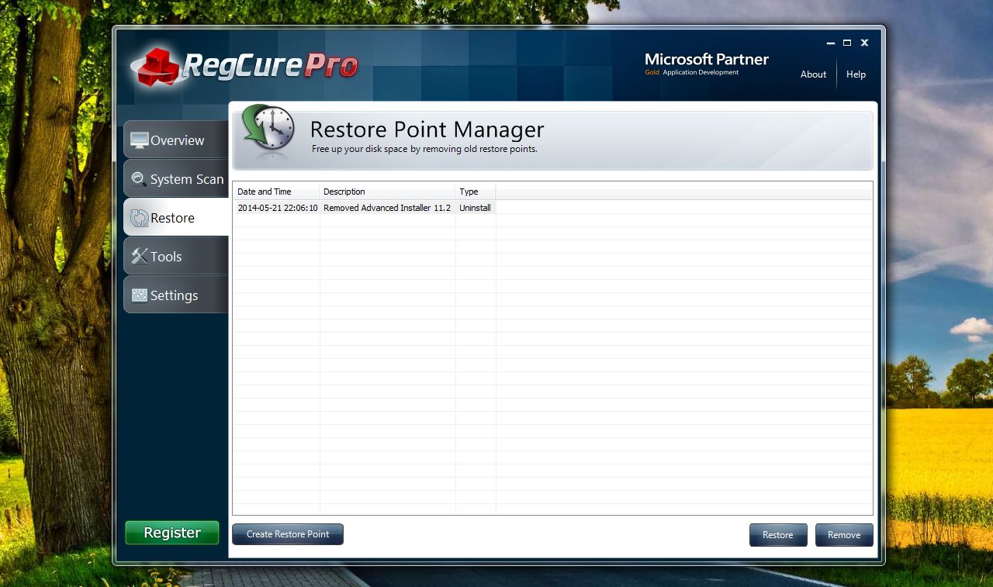Click the Settings sliders icon

[140, 295]
